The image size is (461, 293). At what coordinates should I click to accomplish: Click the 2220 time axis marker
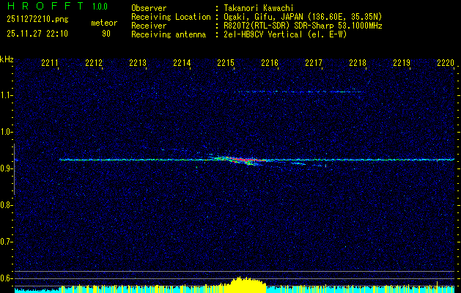point(445,64)
